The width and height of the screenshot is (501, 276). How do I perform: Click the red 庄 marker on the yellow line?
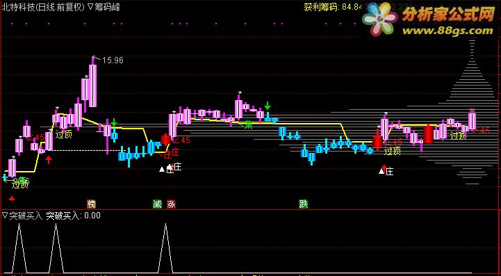click(167, 155)
